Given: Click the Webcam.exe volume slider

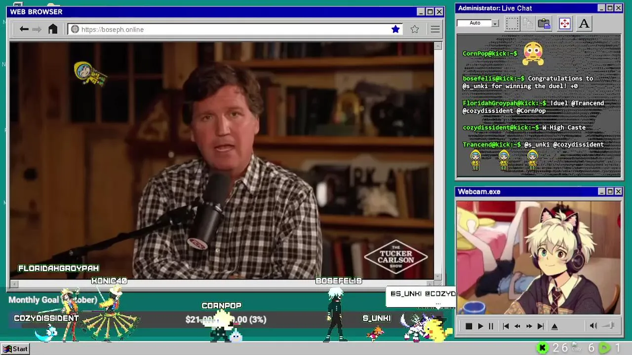Looking at the screenshot, I should [609, 325].
